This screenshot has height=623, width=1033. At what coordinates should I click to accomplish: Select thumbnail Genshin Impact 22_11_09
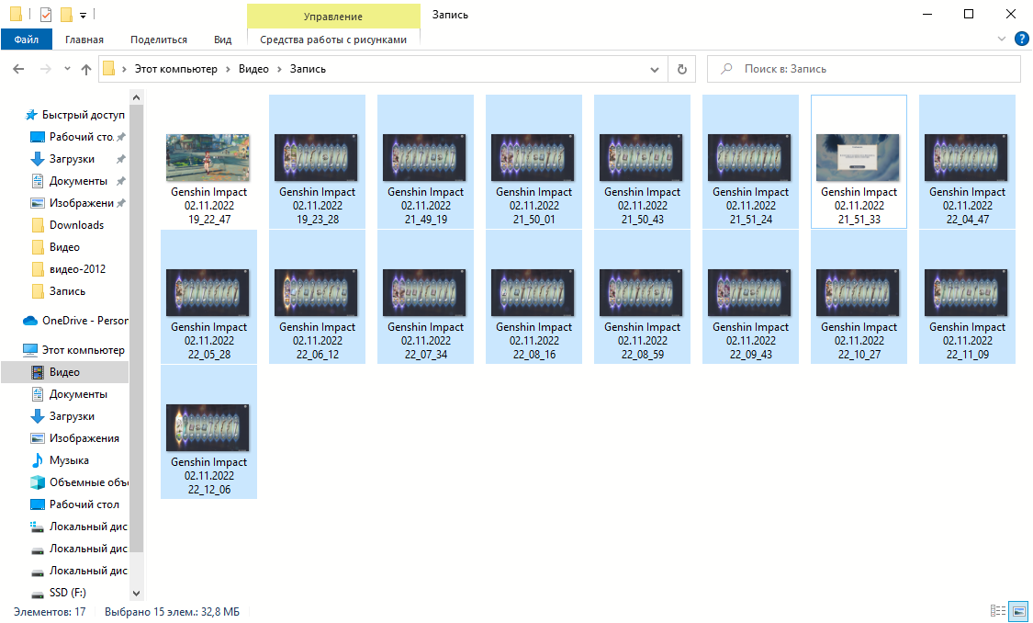coord(967,297)
